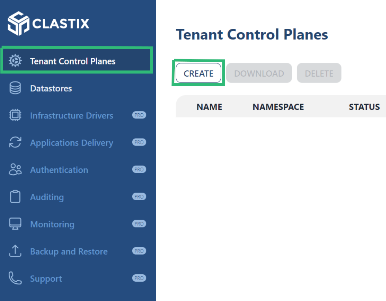This screenshot has width=386, height=301.
Task: Click the Applications Delivery sync icon
Action: point(15,142)
